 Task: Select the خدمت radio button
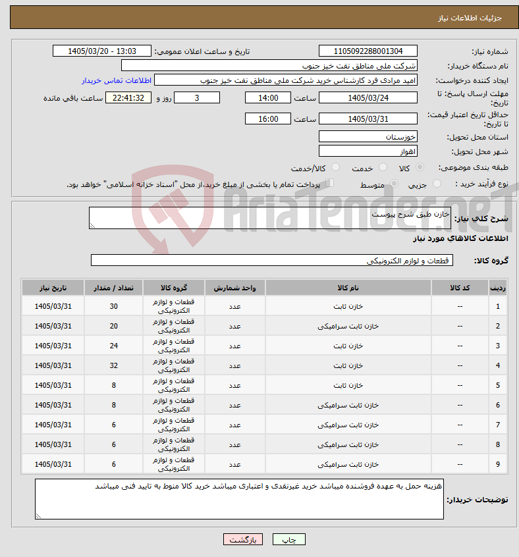pos(383,167)
